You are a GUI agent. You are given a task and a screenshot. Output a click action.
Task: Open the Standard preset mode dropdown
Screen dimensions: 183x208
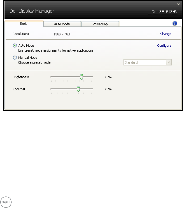tap(147, 62)
